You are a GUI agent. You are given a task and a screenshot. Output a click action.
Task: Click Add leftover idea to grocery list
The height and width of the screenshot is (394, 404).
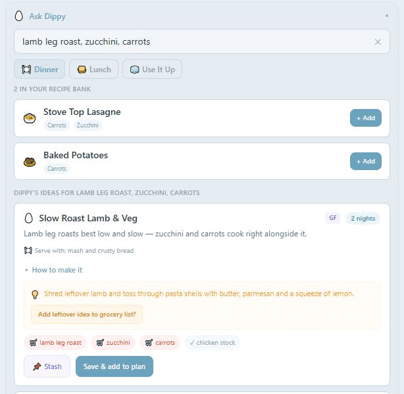point(87,314)
